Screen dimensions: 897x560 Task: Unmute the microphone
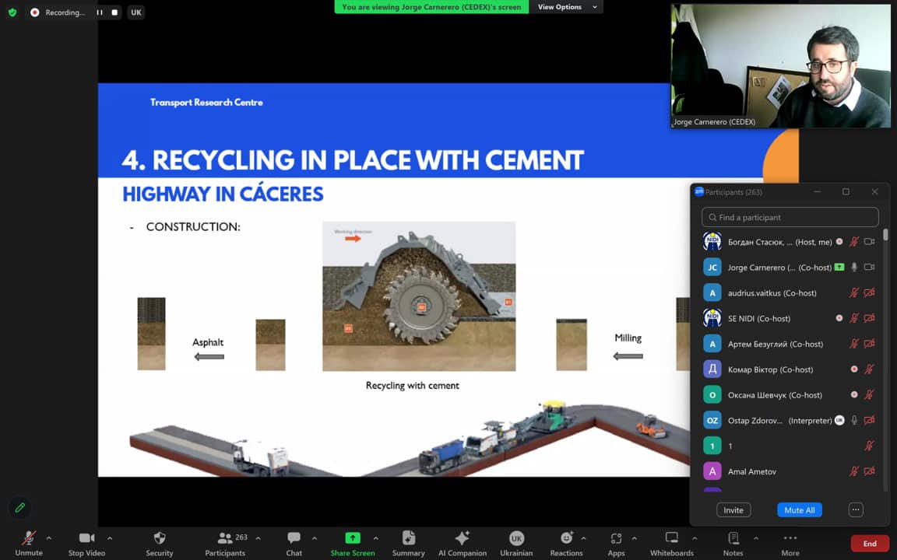(29, 542)
